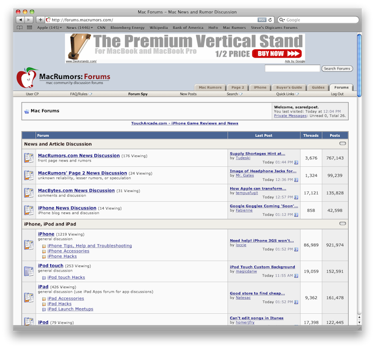The height and width of the screenshot is (346, 375).
Task: Open MacRumors' Page 2 News Discussion forum
Action: click(x=82, y=173)
